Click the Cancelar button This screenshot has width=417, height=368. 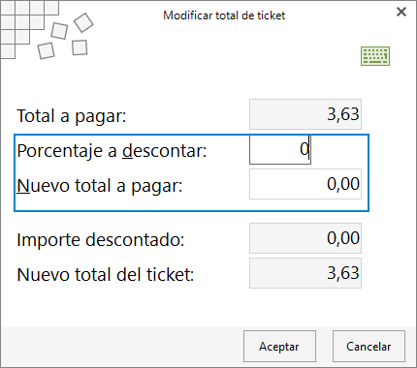tap(369, 346)
